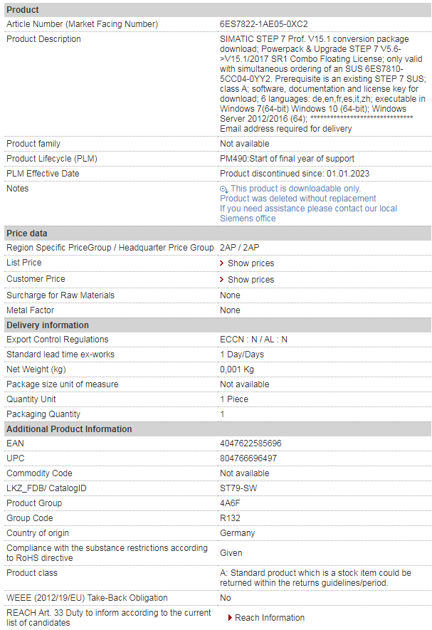Click the Delivery information section header
432x630 pixels.
pyautogui.click(x=218, y=325)
